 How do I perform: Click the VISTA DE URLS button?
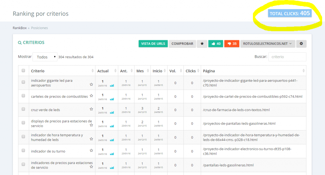(x=153, y=44)
